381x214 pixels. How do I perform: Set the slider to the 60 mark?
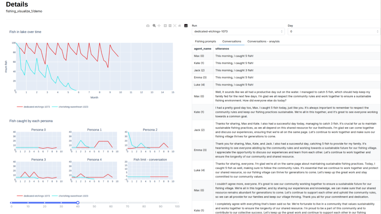tap(111, 203)
